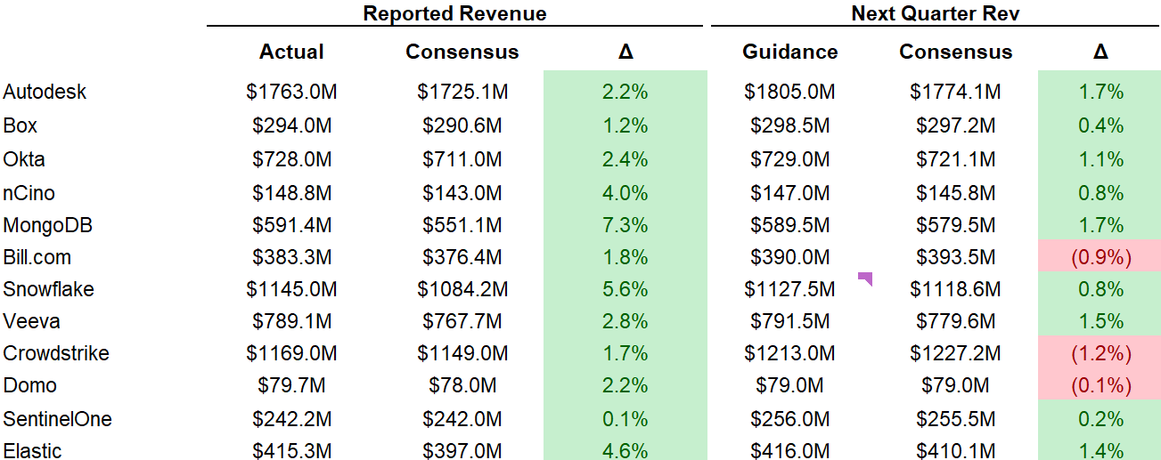
Task: Click Autodesk next quarter consensus $1774.1M
Action: [x=956, y=92]
